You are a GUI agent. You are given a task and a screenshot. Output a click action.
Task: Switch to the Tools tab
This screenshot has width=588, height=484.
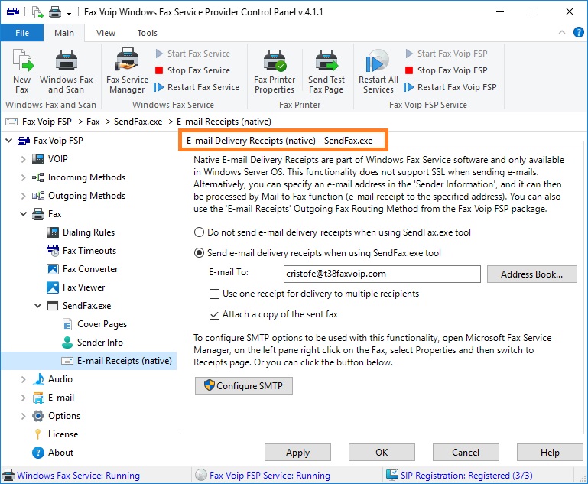point(147,33)
